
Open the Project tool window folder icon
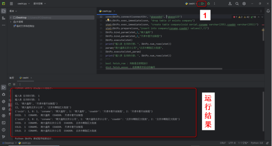pyautogui.click(x=4, y=11)
